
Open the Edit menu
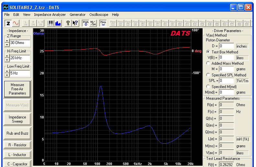(x=16, y=15)
